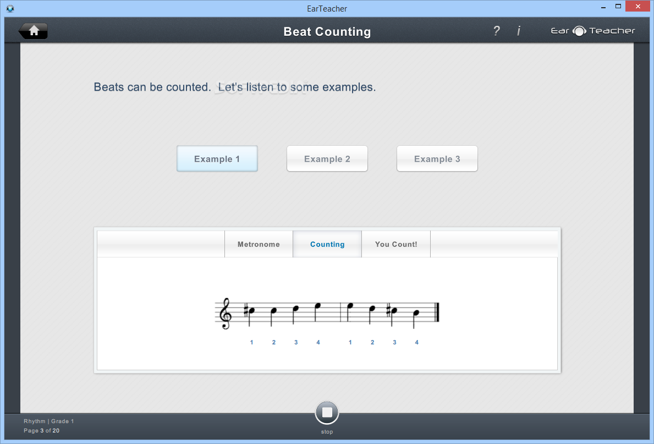Click the "Rhythm | Grade 1" label

48,421
